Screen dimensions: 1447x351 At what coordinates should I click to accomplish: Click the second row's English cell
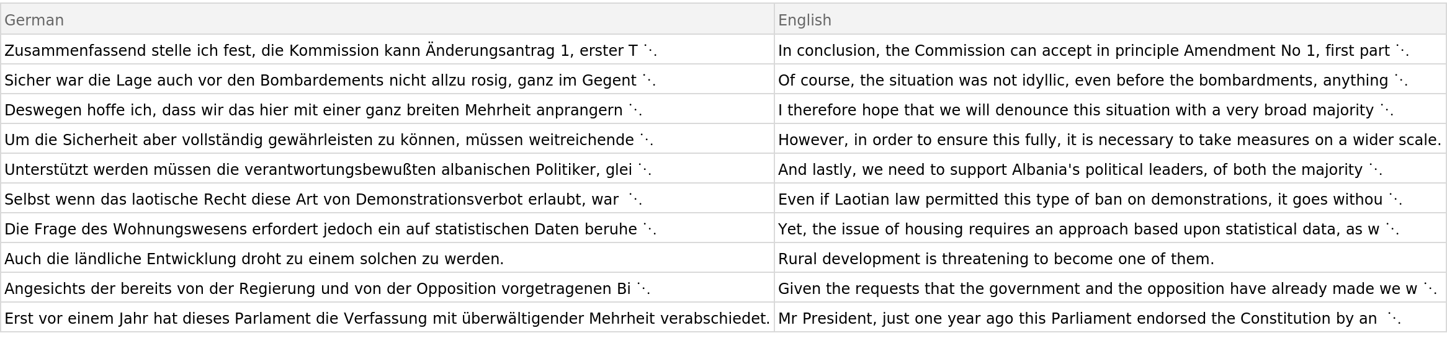[x=1110, y=79]
